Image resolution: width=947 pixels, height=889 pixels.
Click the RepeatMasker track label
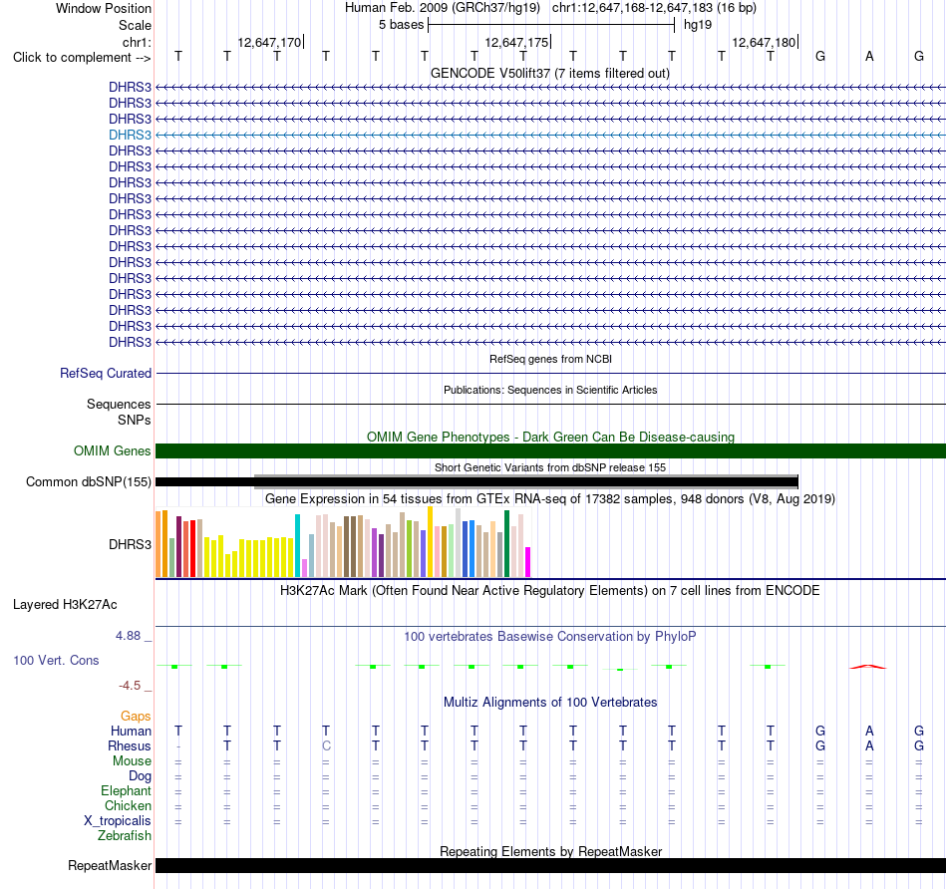tap(110, 866)
